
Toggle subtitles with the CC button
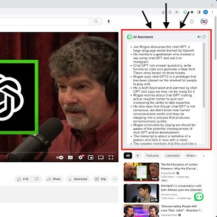tap(70, 157)
